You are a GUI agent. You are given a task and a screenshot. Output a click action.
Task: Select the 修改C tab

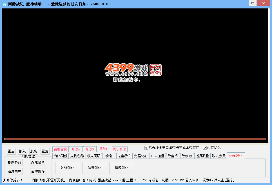(x=104, y=149)
